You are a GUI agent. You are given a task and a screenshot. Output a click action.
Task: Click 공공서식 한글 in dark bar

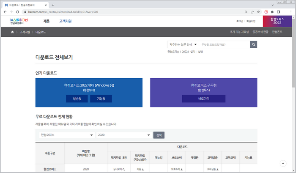pos(260,32)
